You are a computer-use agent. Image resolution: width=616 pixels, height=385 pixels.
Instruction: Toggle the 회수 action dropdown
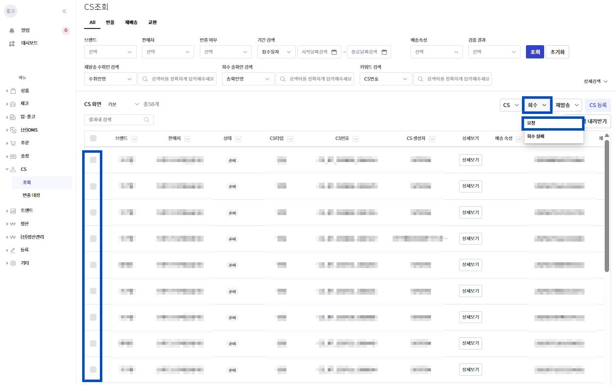click(x=537, y=105)
